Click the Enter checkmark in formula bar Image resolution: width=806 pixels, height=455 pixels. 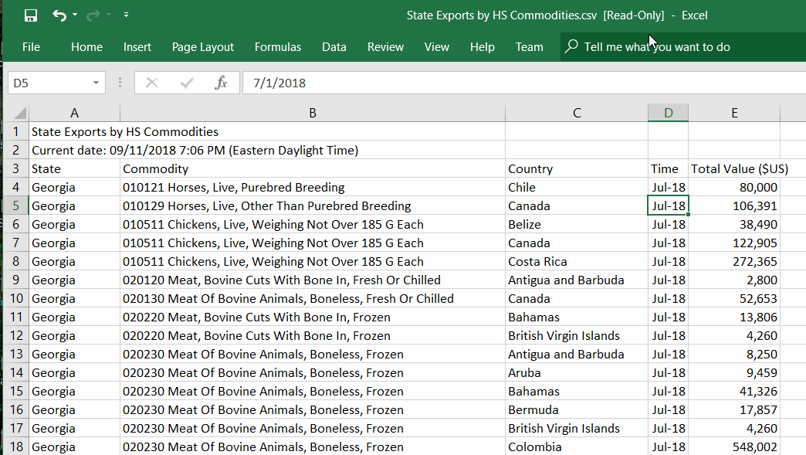tap(186, 83)
